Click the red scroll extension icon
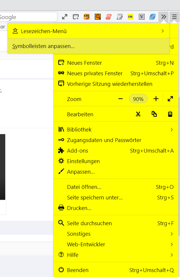180x277 pixels. [109, 17]
